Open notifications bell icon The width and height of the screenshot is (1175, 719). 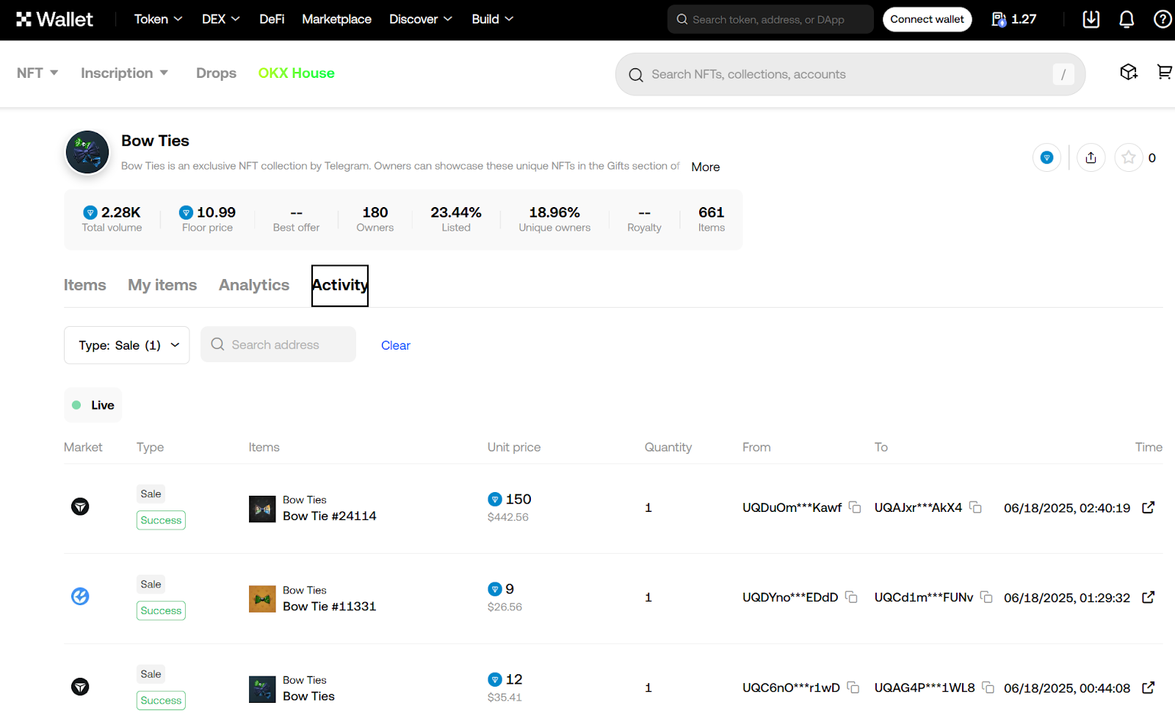[x=1127, y=19]
